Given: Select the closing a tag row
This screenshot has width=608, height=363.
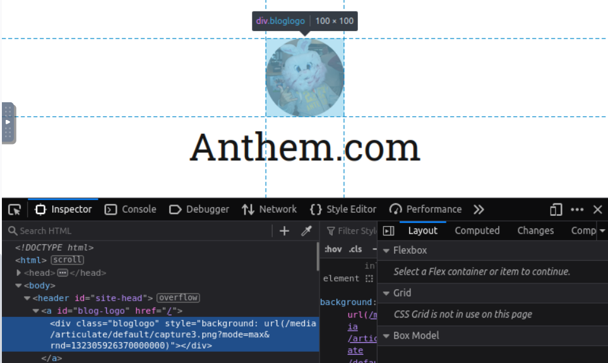Looking at the screenshot, I should (52, 358).
